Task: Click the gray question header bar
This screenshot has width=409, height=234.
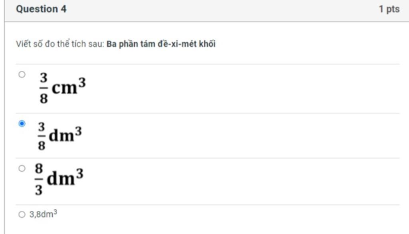Action: 206,11
